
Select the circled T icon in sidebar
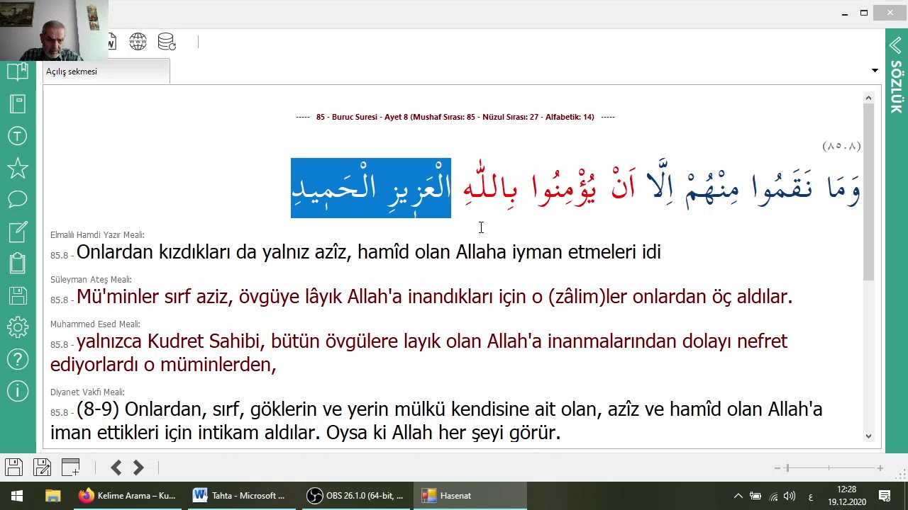(17, 136)
